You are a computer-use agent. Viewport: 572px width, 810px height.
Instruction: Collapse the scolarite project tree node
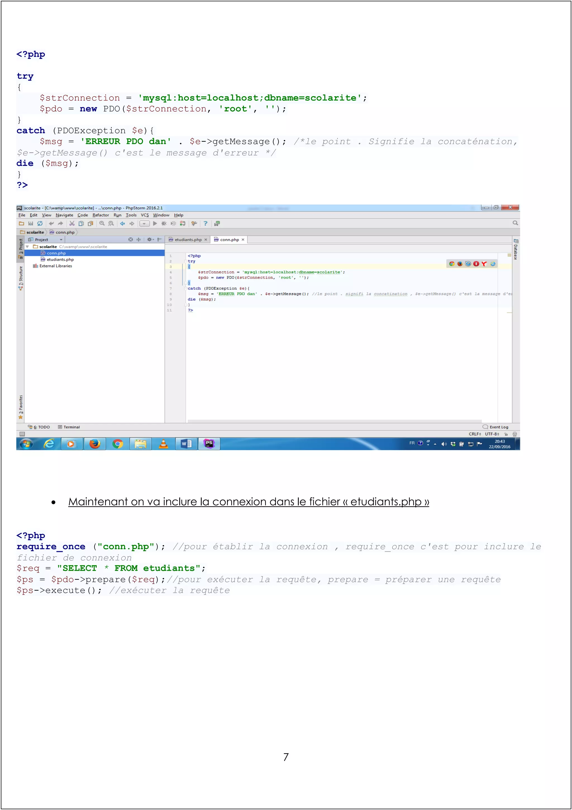pyautogui.click(x=27, y=247)
